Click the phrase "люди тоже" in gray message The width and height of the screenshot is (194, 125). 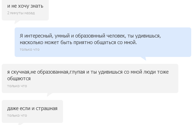click(x=156, y=72)
